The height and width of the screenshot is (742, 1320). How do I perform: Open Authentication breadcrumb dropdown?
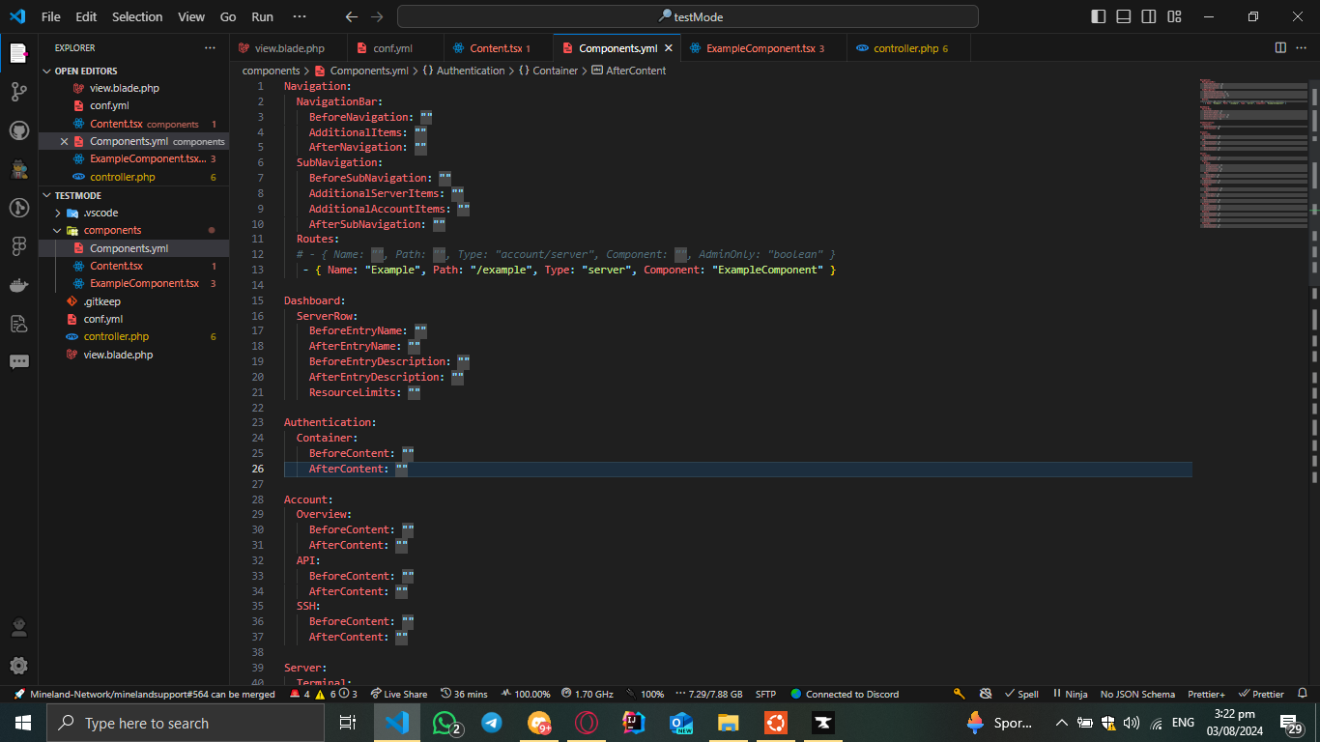pyautogui.click(x=463, y=71)
